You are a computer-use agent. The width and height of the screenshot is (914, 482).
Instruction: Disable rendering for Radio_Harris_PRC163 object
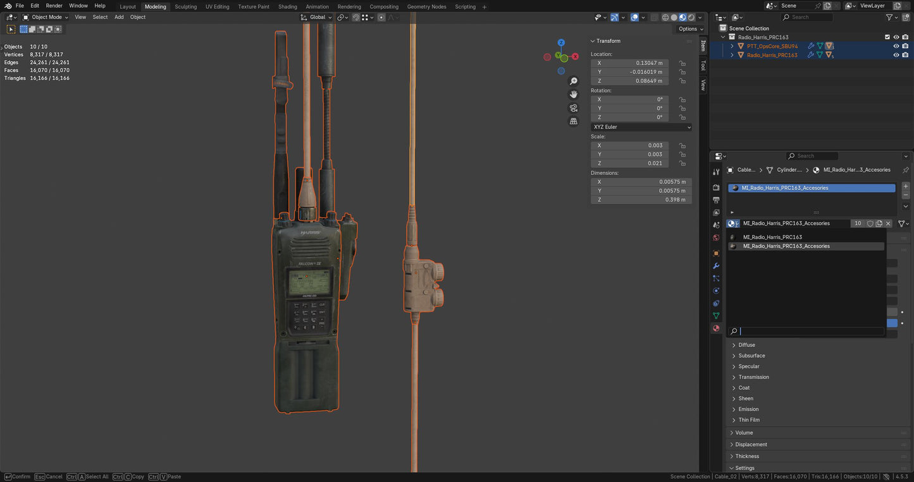[905, 55]
